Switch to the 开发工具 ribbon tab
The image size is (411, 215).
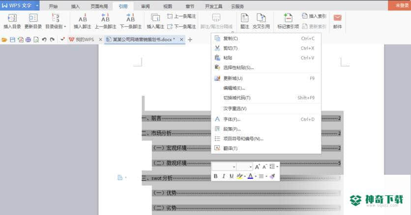click(x=213, y=6)
